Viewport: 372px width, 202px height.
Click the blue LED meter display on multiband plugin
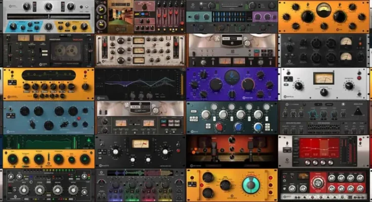(x=228, y=17)
